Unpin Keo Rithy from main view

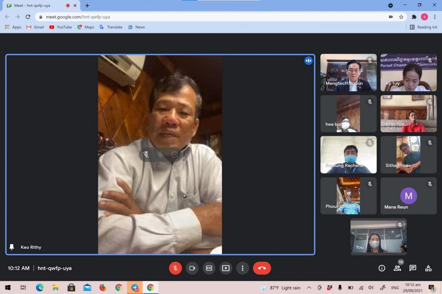[146, 155]
